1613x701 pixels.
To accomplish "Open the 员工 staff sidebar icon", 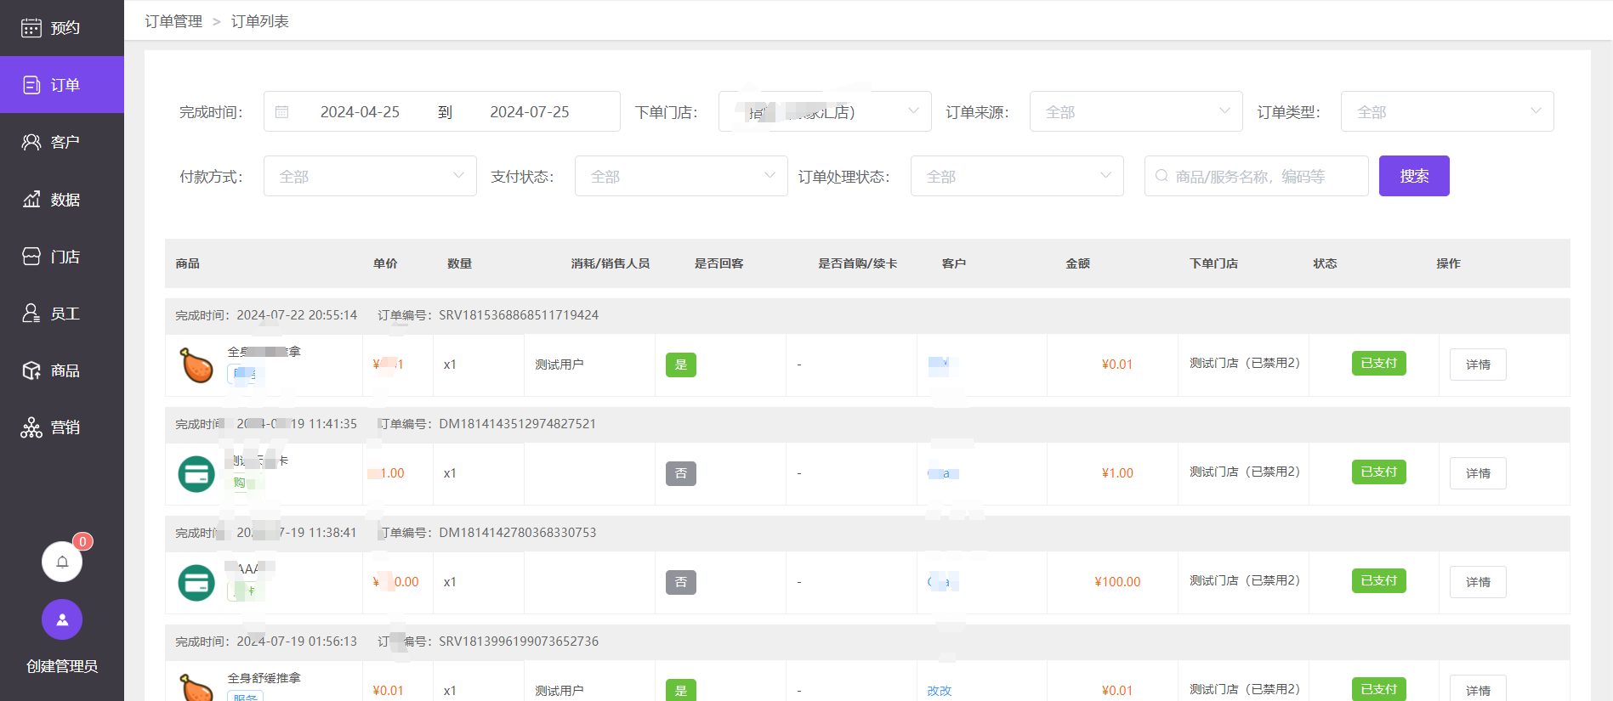I will 31,314.
